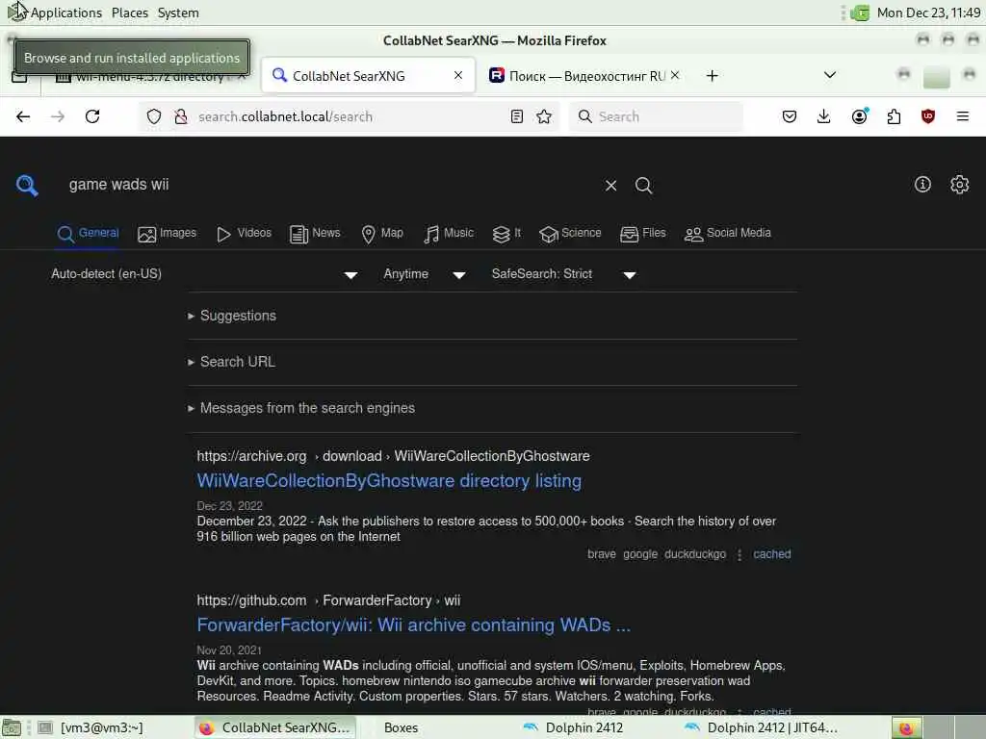The width and height of the screenshot is (986, 739).
Task: Open tracking protection shield icon
Action: click(154, 116)
